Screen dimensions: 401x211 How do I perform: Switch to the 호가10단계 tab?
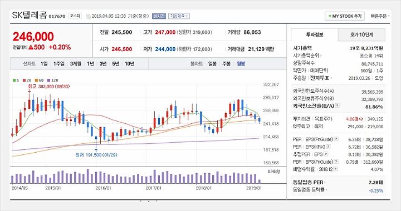coord(361,34)
